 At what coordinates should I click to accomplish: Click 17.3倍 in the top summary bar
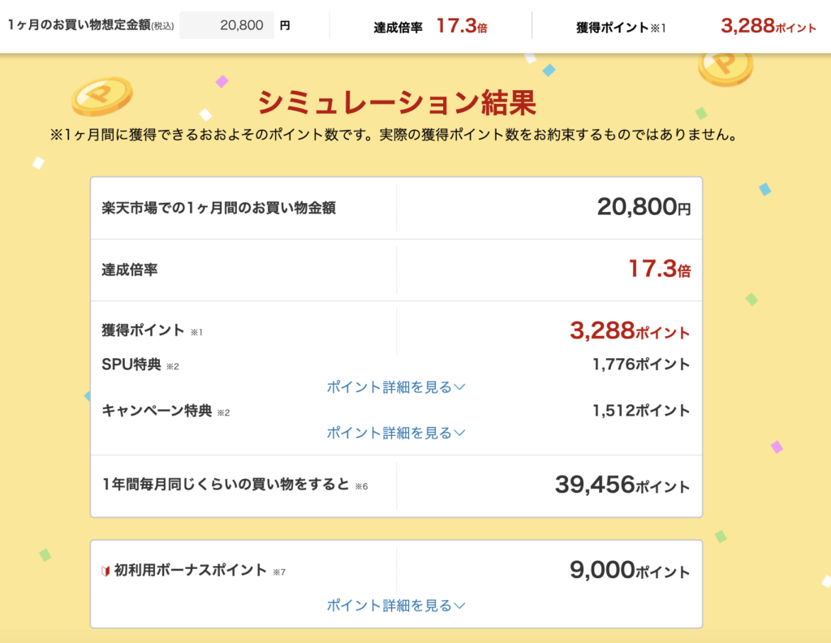click(x=461, y=26)
